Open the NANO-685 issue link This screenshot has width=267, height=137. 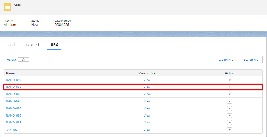[x=13, y=123]
